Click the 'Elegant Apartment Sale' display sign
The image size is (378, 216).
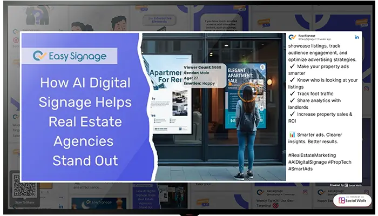tap(245, 96)
